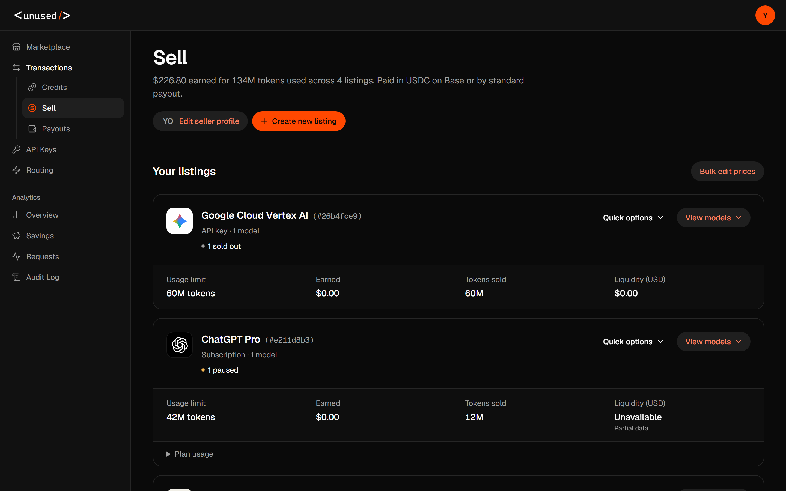
Task: Click the Savings piggy bank icon
Action: [16, 236]
